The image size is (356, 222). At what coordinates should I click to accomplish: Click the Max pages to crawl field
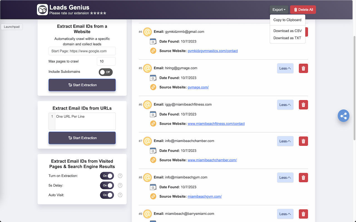point(106,61)
